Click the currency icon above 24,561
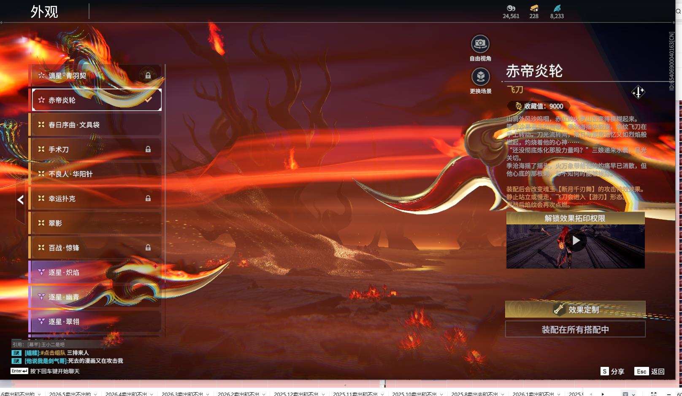682x396 pixels. coord(511,8)
